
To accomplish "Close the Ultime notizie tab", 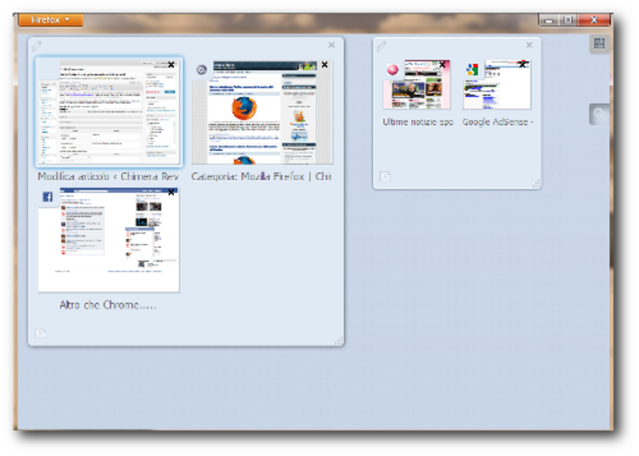I will (x=442, y=64).
